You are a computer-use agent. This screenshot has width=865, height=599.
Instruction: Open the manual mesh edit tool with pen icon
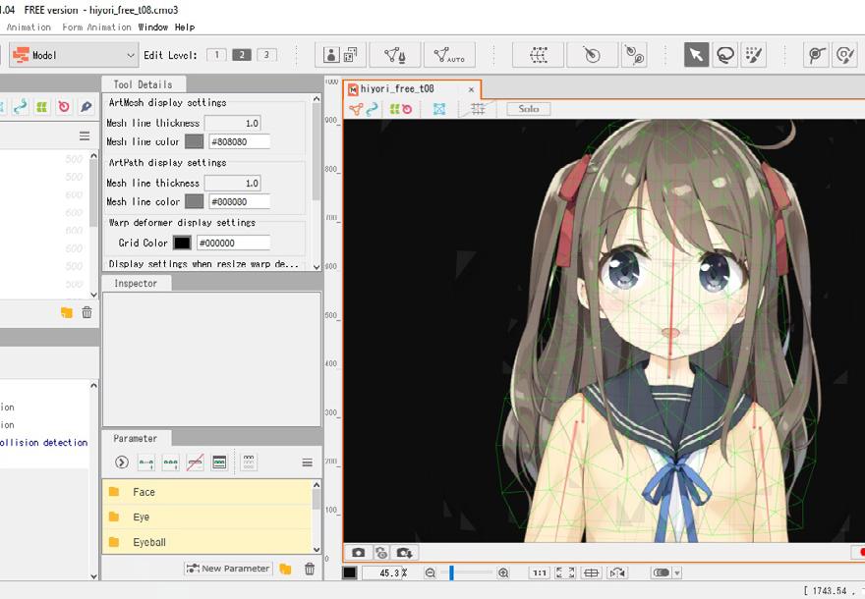coord(395,55)
